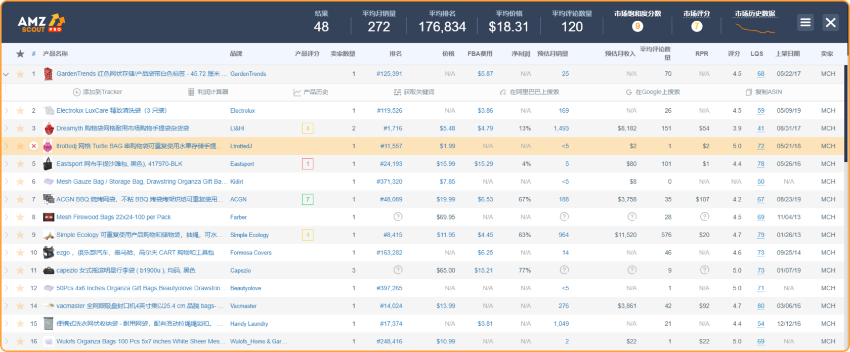Click the GardenTrends product thumbnail
The width and height of the screenshot is (850, 352).
click(48, 74)
